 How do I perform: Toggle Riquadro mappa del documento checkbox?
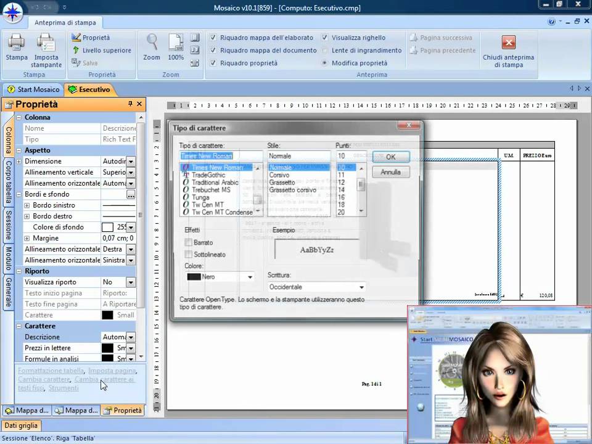pyautogui.click(x=213, y=50)
